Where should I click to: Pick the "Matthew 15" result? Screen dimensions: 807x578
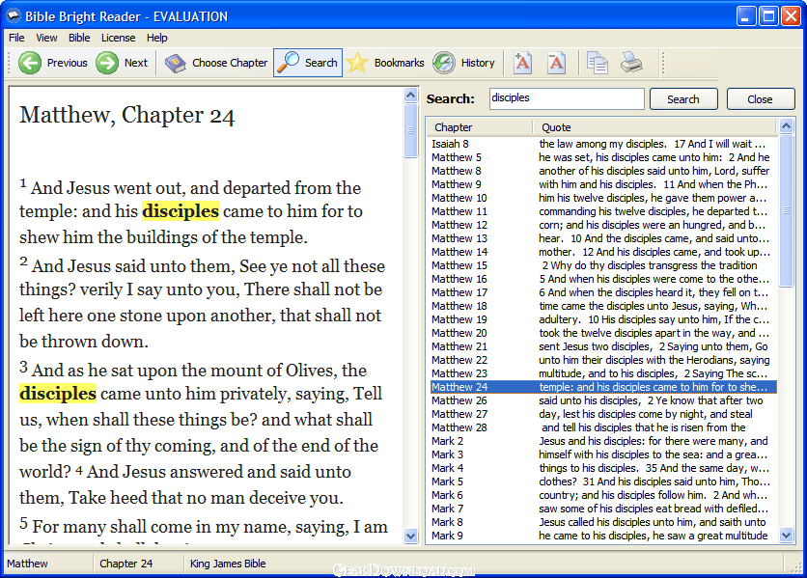click(603, 265)
